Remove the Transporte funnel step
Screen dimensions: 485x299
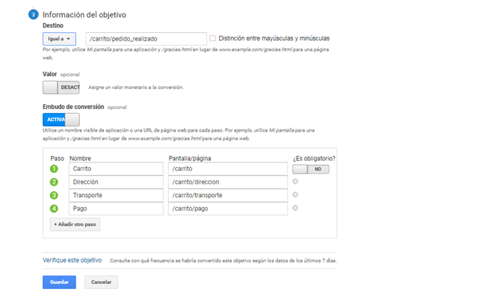pos(295,194)
